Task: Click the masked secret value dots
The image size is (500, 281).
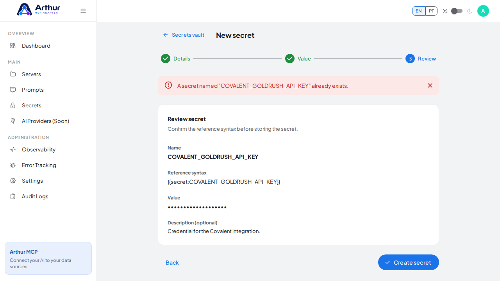Action: (197, 207)
